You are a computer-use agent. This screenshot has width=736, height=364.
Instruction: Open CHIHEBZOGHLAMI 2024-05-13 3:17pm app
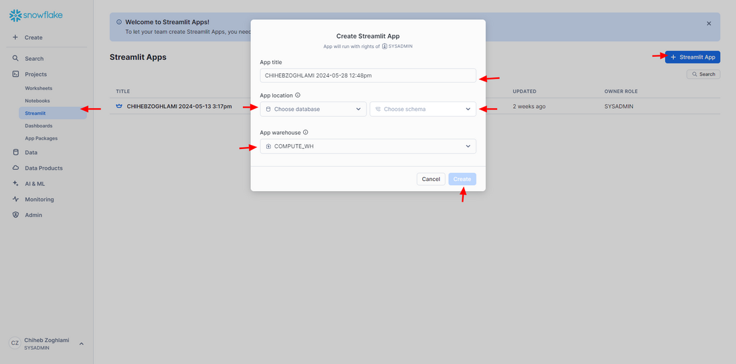179,106
